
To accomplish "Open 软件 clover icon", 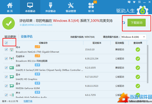I will point(91,6).
